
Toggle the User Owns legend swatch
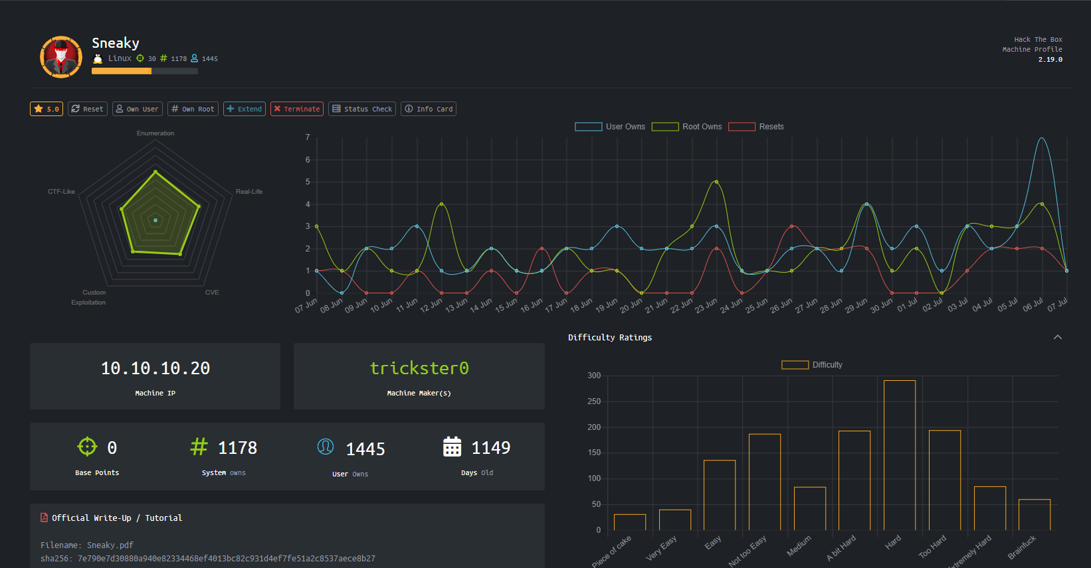[588, 127]
